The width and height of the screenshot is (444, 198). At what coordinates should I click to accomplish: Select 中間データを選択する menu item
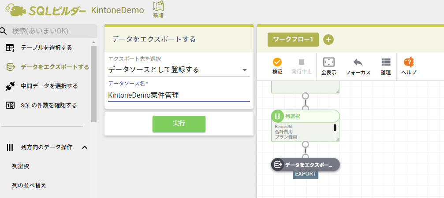(49, 86)
